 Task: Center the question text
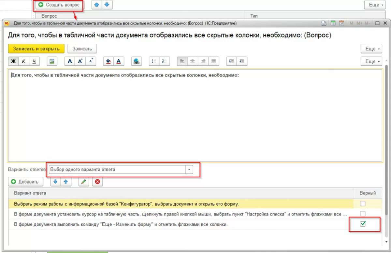coord(193,61)
